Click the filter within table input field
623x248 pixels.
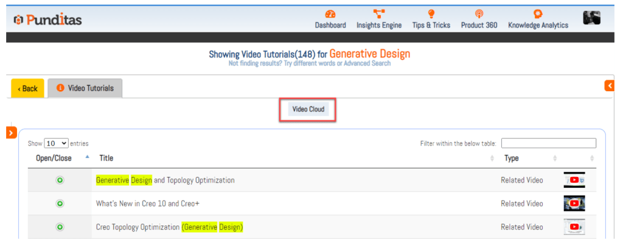548,143
